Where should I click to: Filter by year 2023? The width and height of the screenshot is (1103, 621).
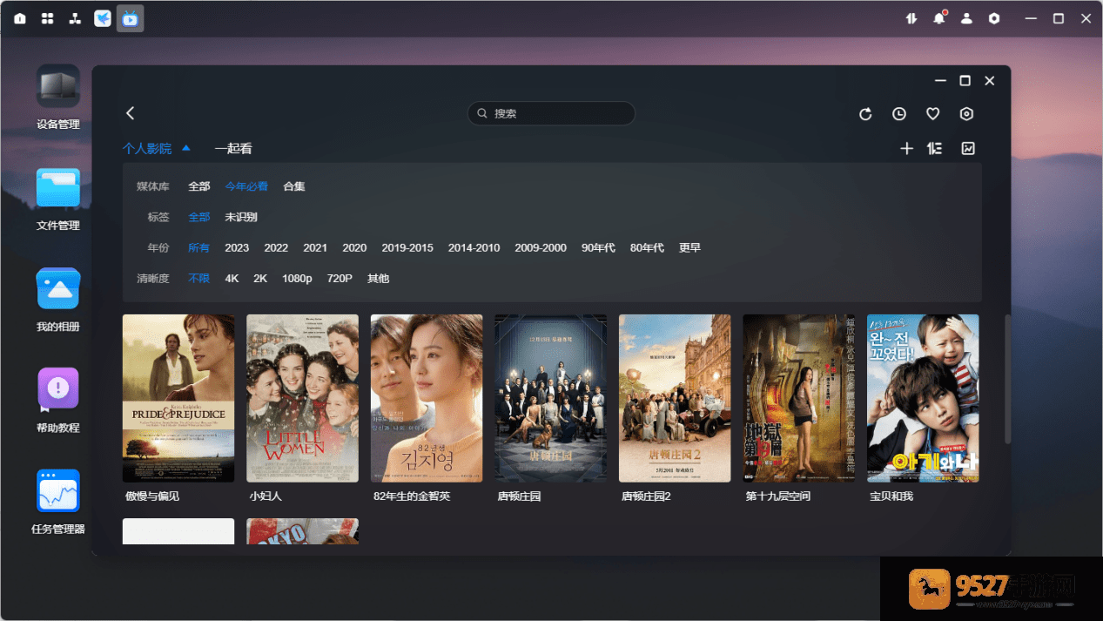pyautogui.click(x=237, y=248)
